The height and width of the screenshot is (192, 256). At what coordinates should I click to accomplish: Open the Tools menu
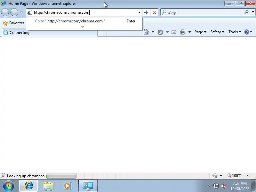click(235, 32)
